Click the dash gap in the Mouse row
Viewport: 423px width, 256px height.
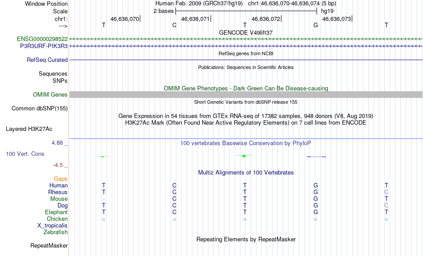click(x=104, y=199)
